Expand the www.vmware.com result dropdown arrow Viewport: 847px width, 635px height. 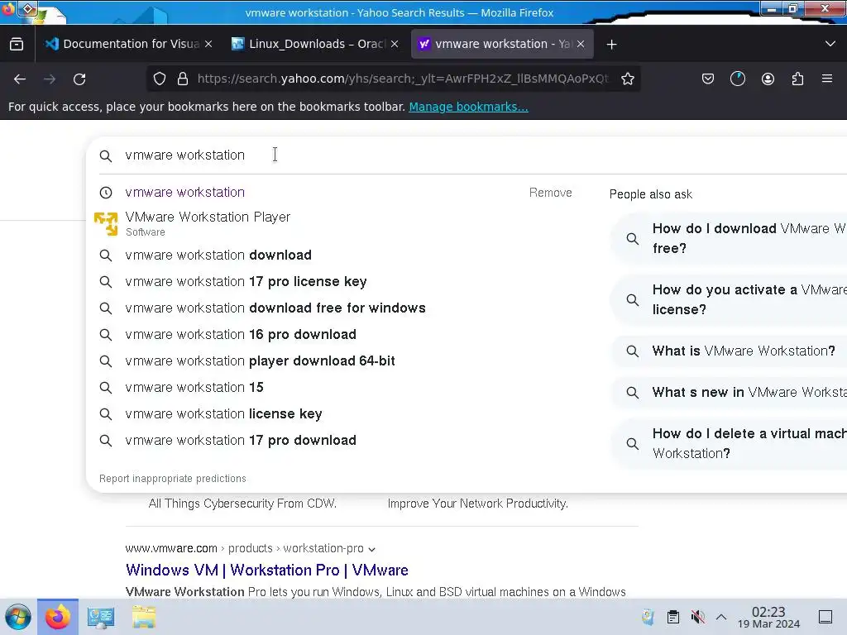coord(371,549)
